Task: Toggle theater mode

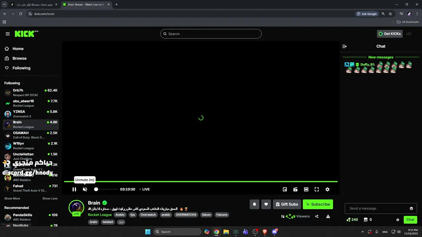Action: (306, 189)
